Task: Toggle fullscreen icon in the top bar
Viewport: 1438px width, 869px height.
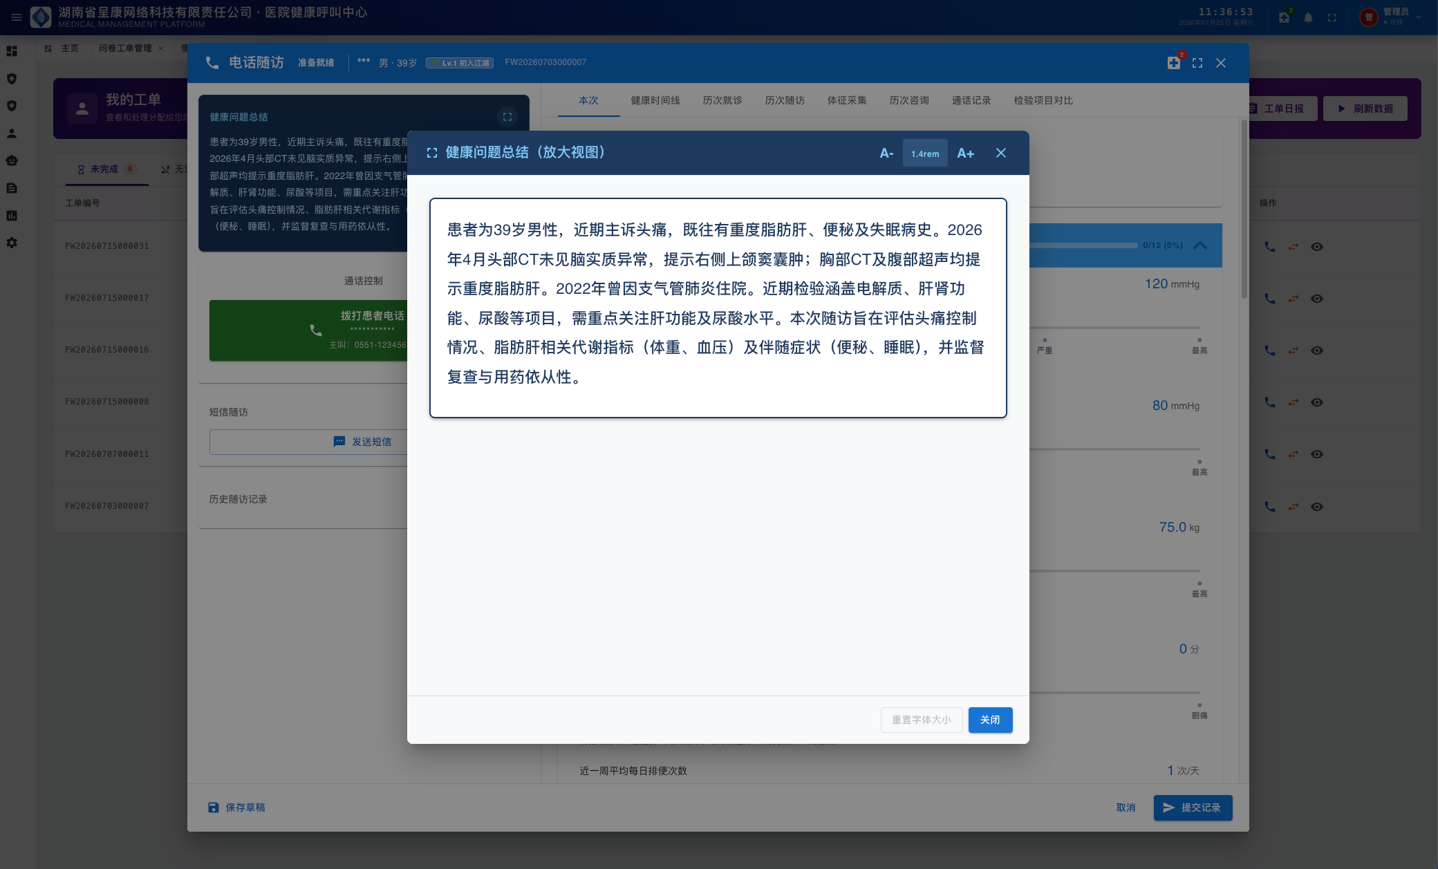Action: pos(1332,18)
